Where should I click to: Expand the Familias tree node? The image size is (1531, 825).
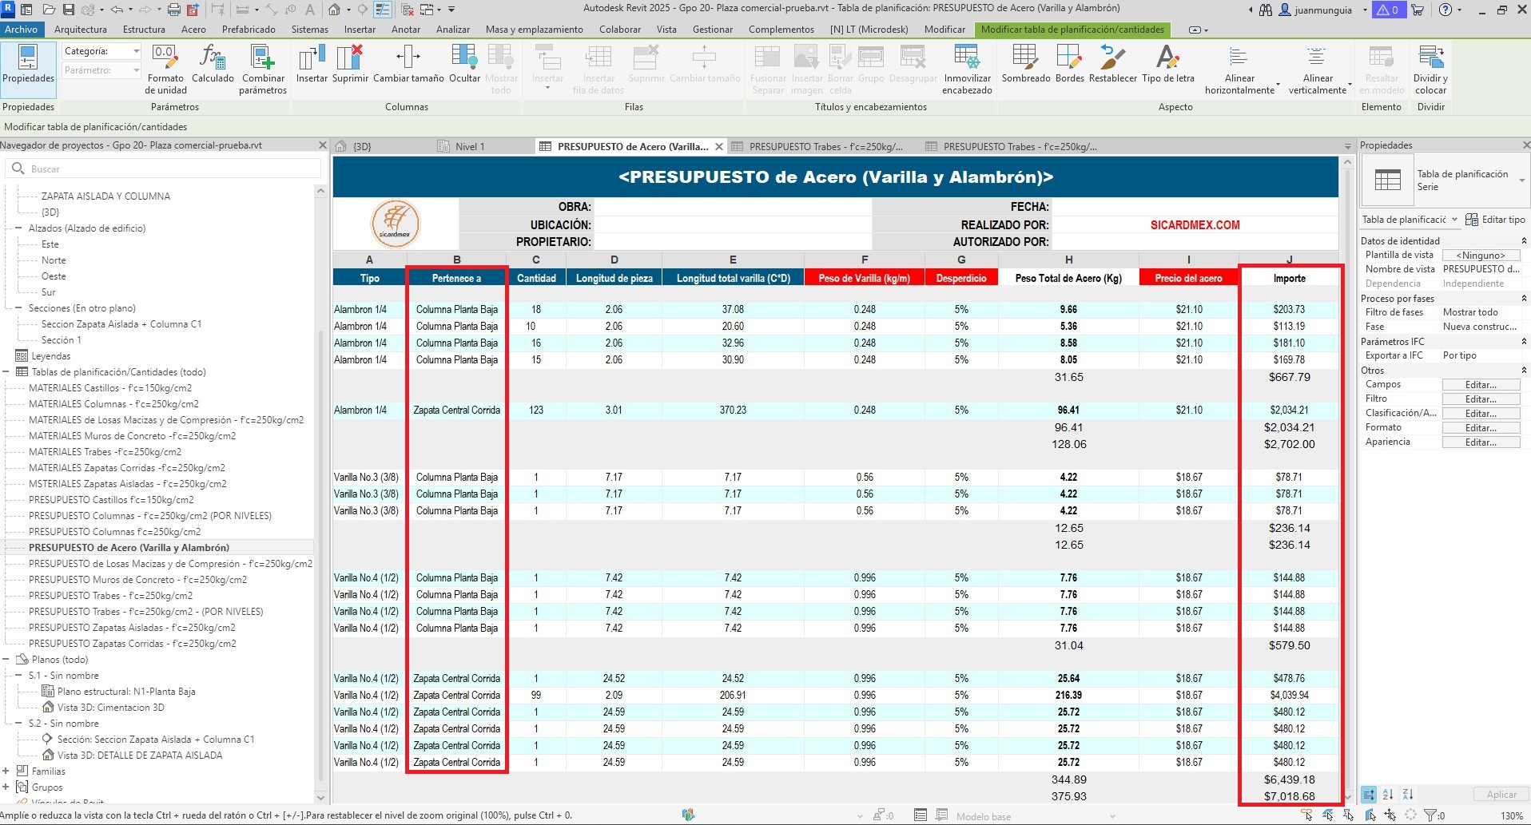tap(6, 771)
